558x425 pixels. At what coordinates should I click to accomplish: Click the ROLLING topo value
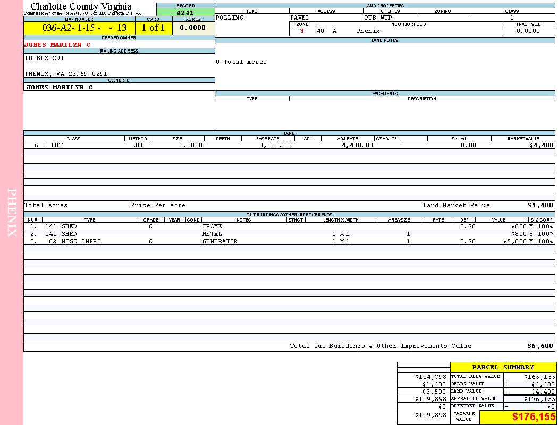point(230,18)
